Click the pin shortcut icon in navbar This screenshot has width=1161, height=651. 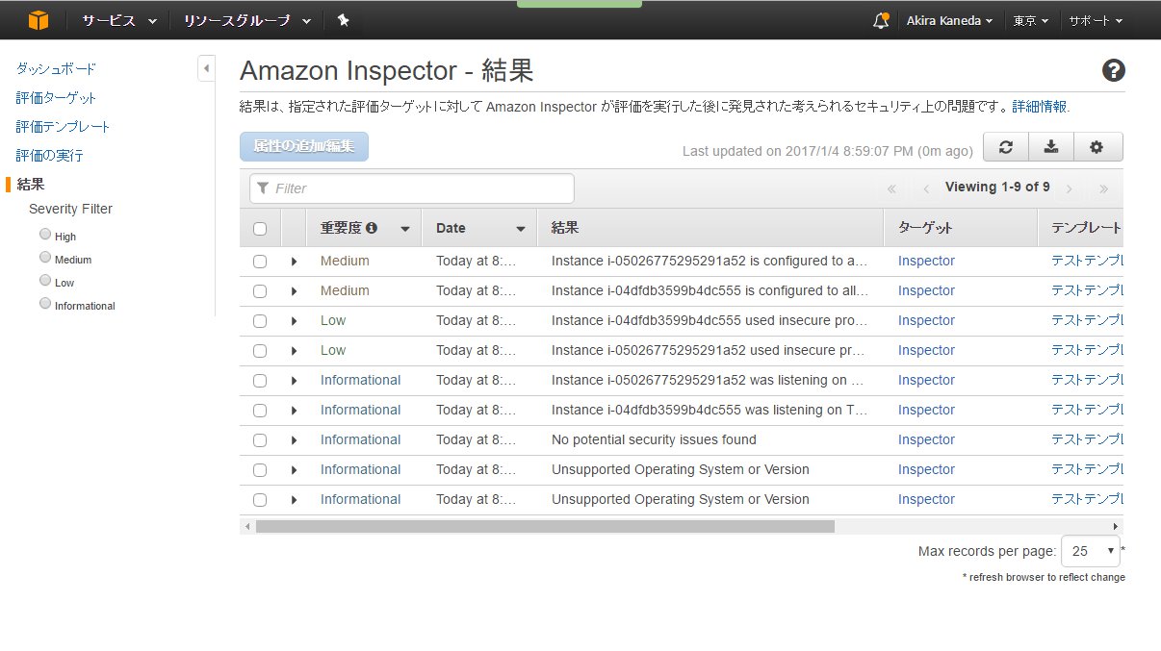344,18
